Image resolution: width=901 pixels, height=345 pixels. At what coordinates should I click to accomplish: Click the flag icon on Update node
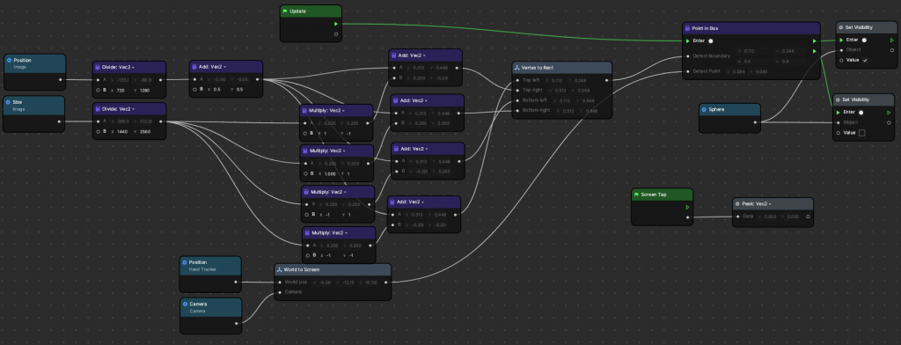click(x=285, y=11)
